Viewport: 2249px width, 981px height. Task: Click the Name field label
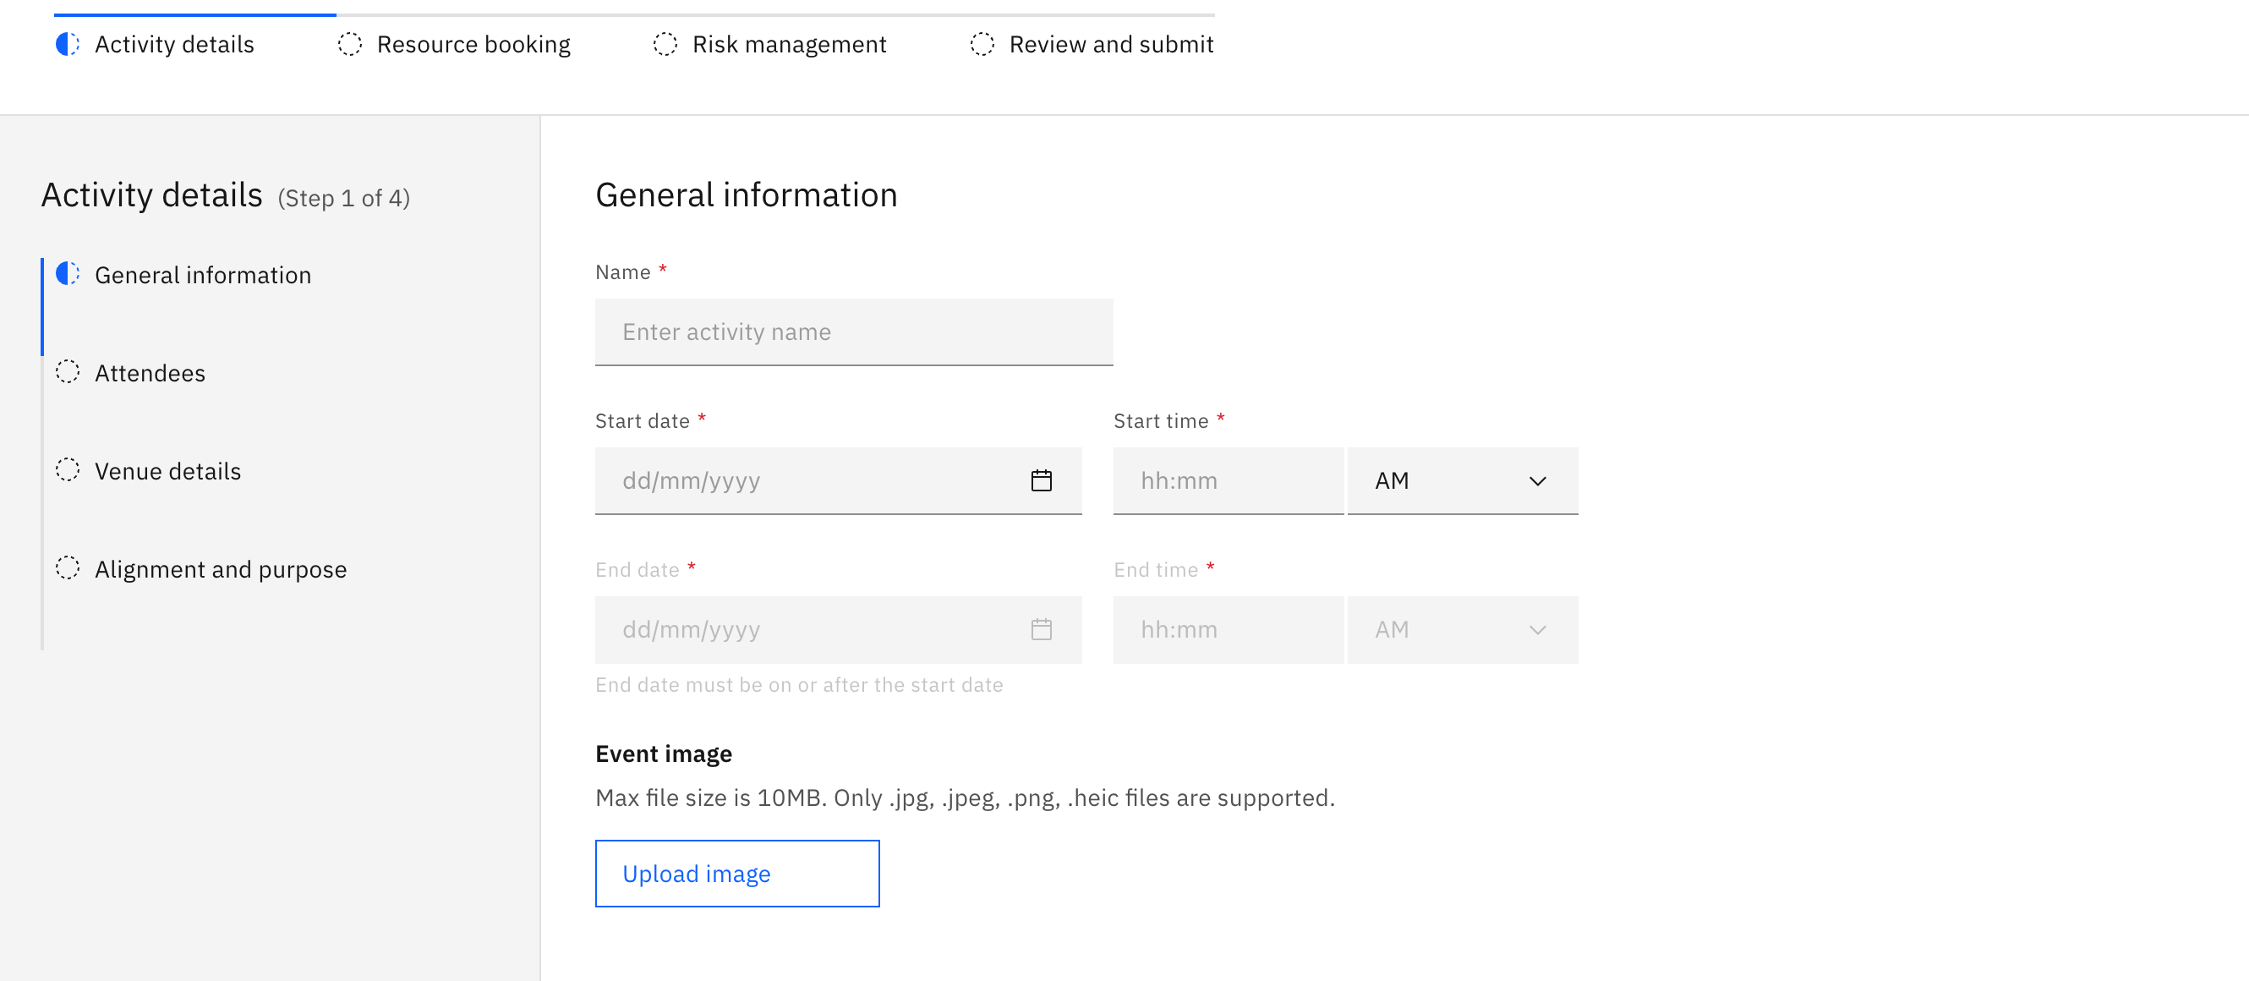coord(622,271)
